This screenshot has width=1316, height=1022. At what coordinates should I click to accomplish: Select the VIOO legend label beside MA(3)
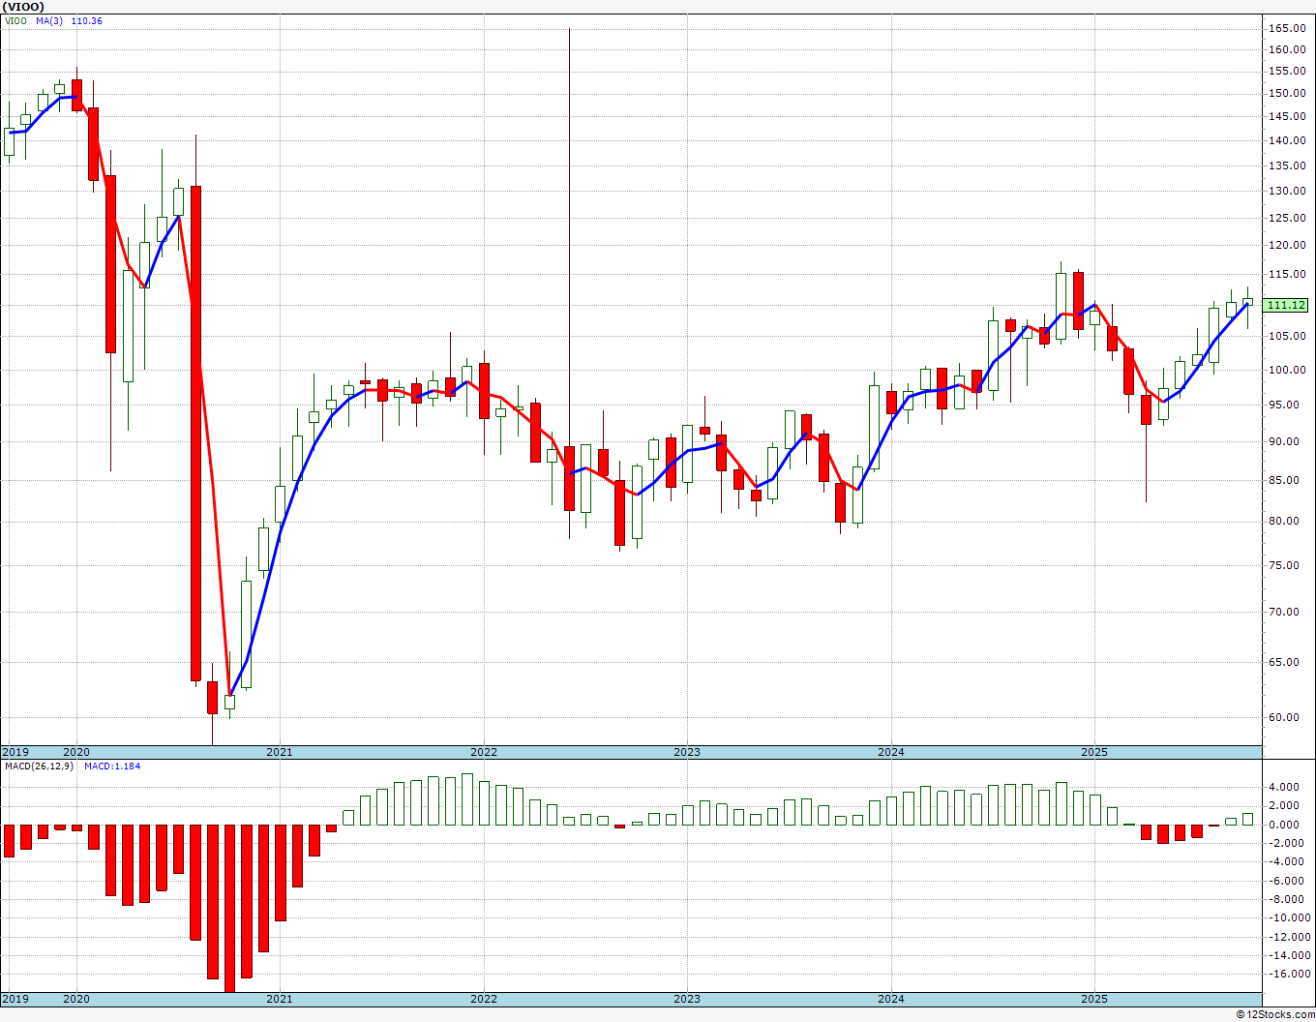[15, 20]
